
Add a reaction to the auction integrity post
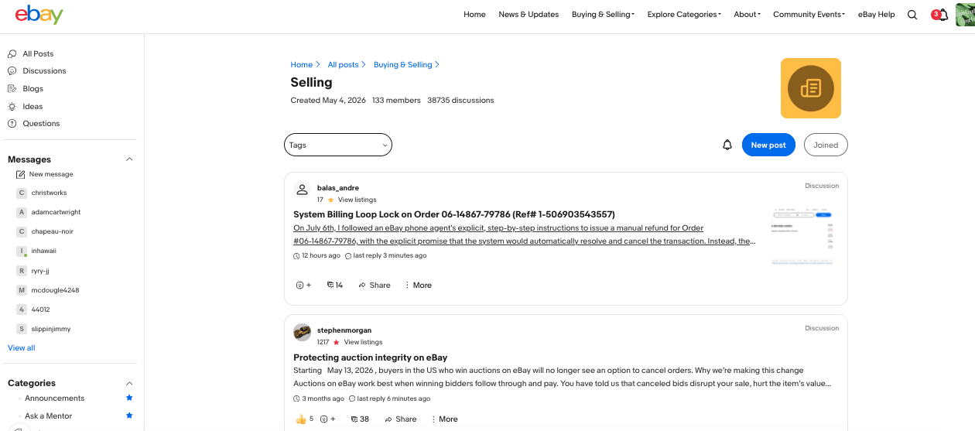[328, 419]
